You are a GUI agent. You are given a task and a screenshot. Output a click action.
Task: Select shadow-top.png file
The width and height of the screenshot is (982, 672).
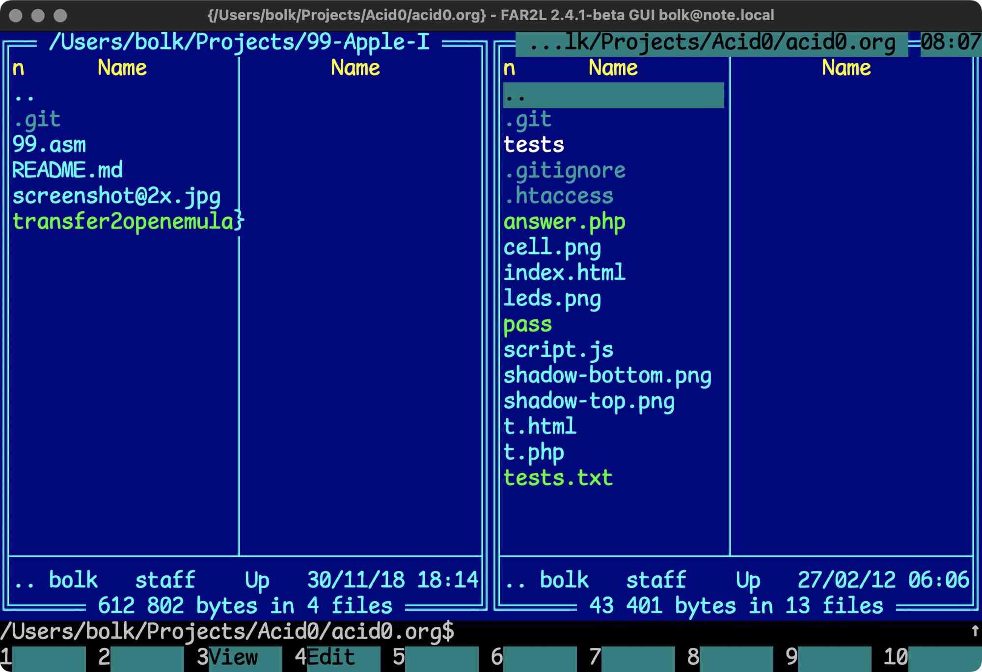tap(589, 401)
